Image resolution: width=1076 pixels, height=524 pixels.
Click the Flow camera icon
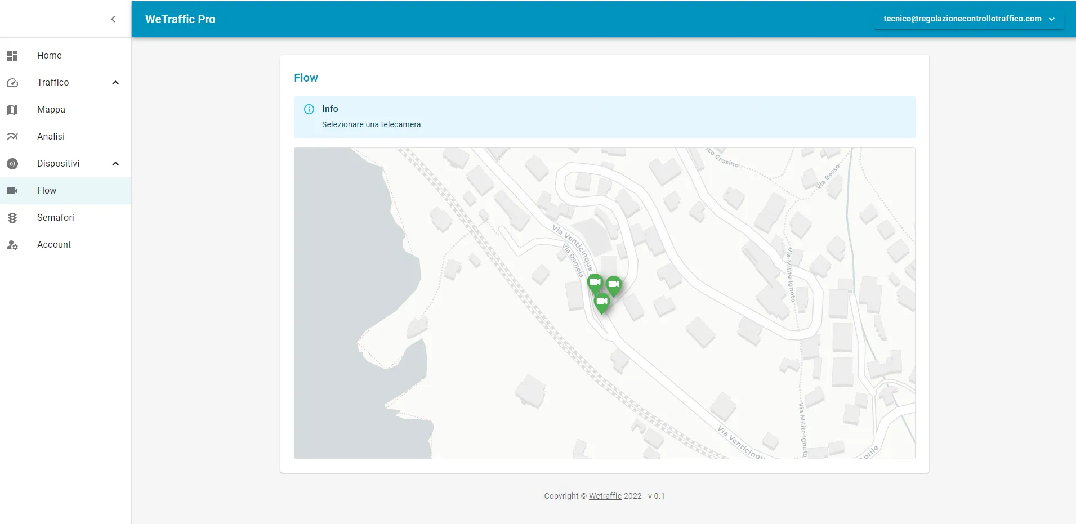pos(12,190)
